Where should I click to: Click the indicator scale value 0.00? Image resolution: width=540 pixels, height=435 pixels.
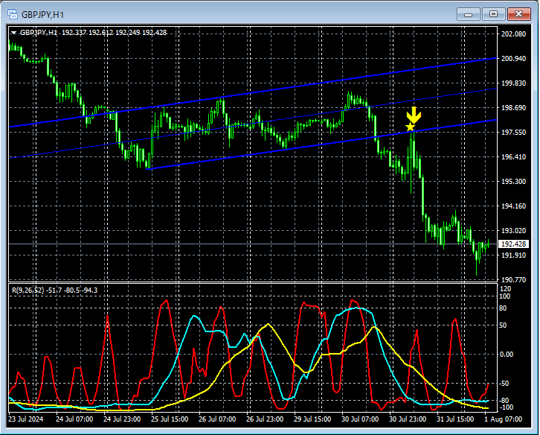(x=507, y=355)
